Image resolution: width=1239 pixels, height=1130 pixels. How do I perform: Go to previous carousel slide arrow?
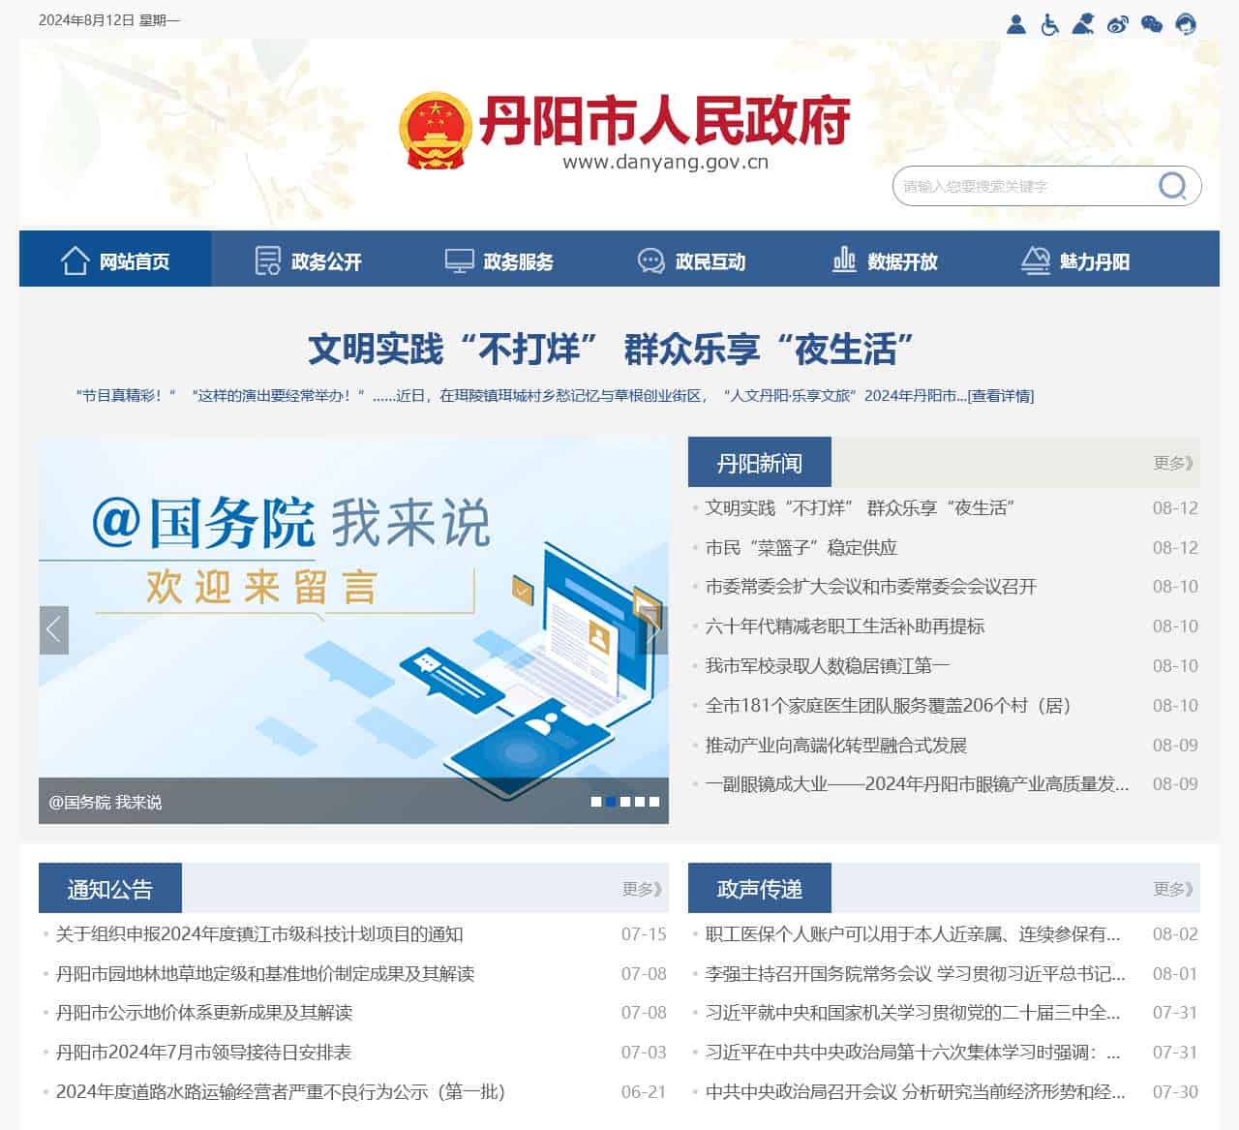tap(54, 629)
